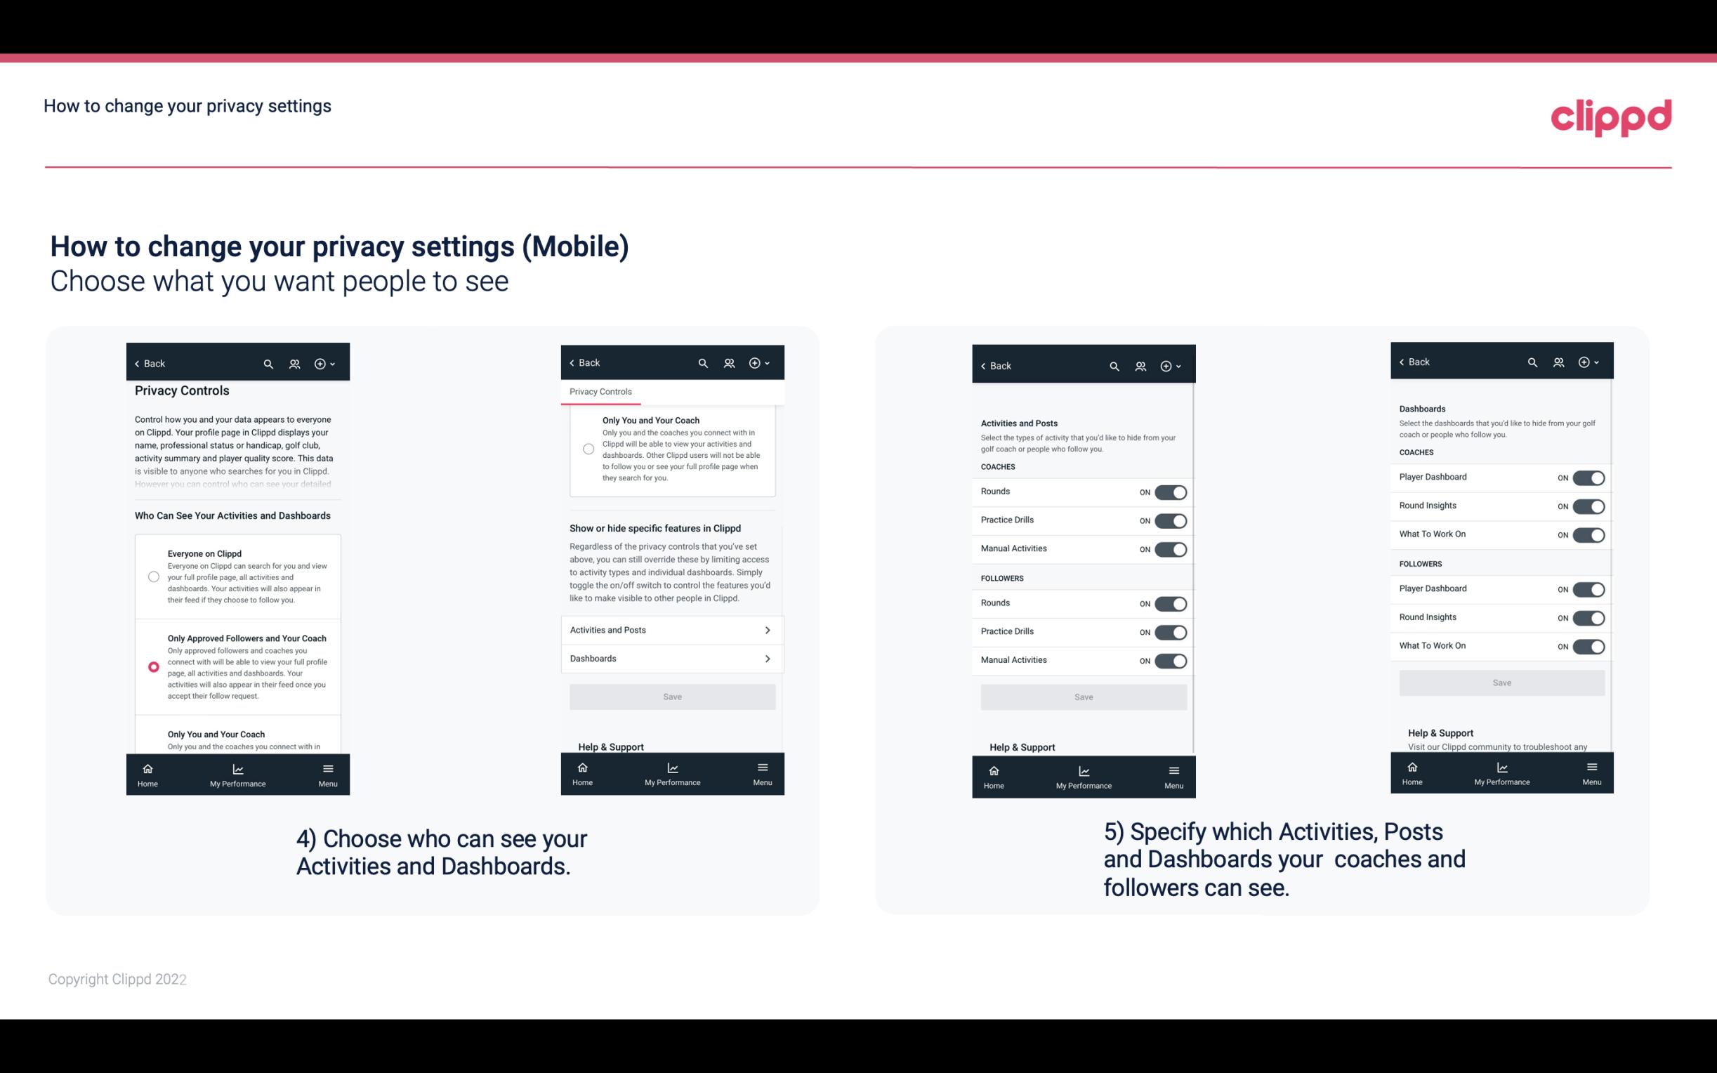The image size is (1717, 1073).
Task: Expand Activities and Posts section
Action: tap(671, 629)
